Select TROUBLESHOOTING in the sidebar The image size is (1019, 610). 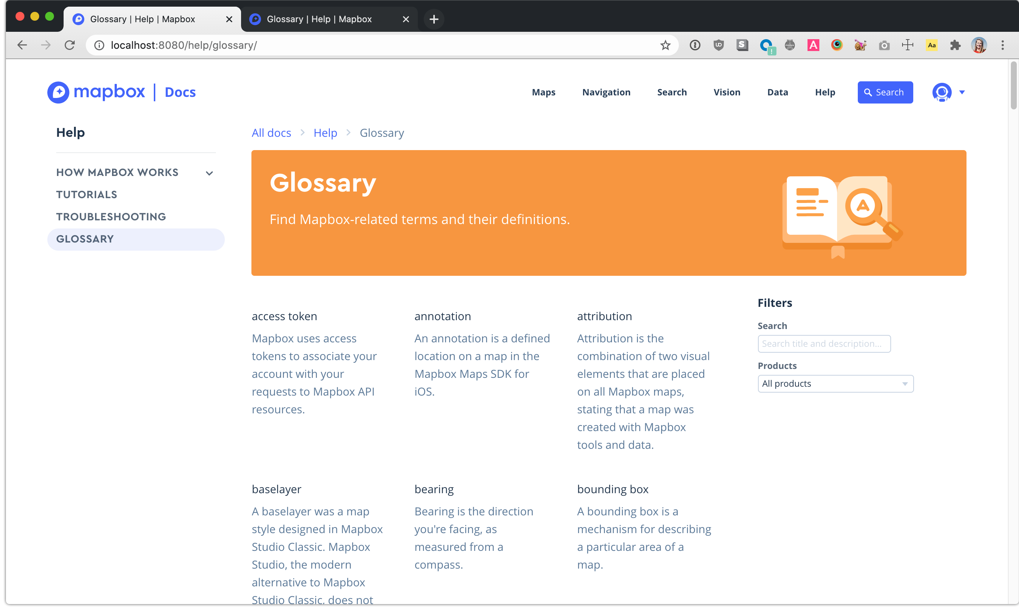tap(111, 216)
